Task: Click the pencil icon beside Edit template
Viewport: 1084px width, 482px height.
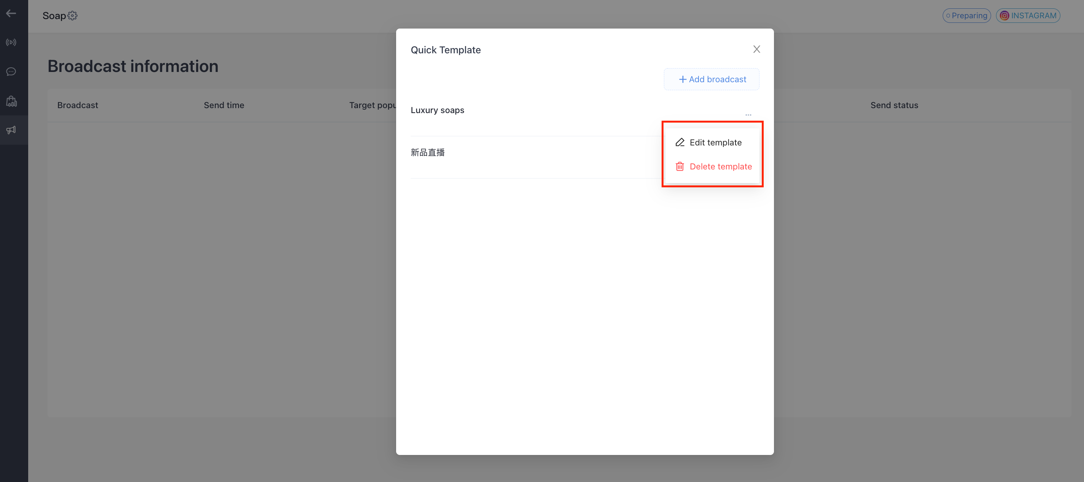Action: click(x=680, y=142)
